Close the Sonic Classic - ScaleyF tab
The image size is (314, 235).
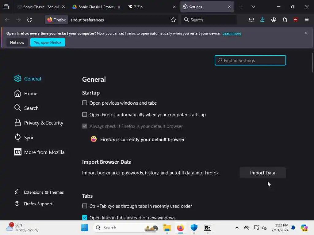click(63, 7)
